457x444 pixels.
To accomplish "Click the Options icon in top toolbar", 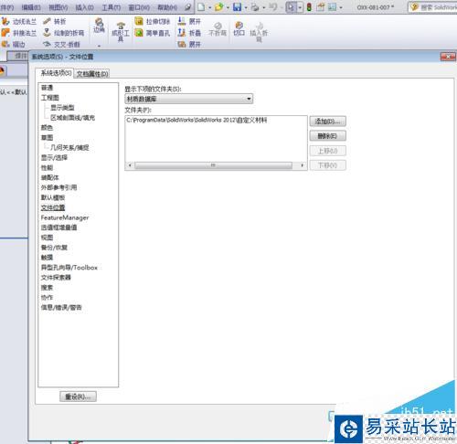I will pos(333,6).
